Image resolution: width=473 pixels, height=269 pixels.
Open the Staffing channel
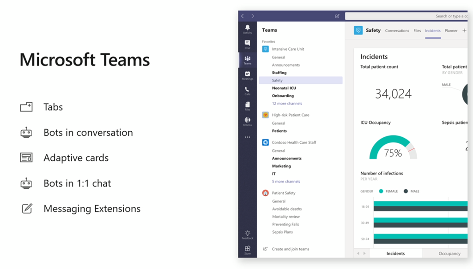[x=279, y=72]
